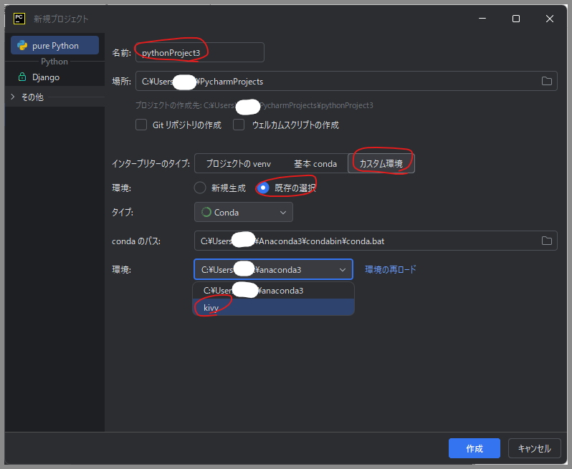This screenshot has width=572, height=469.
Task: Switch to 基本 conda interpreter type
Action: point(315,164)
